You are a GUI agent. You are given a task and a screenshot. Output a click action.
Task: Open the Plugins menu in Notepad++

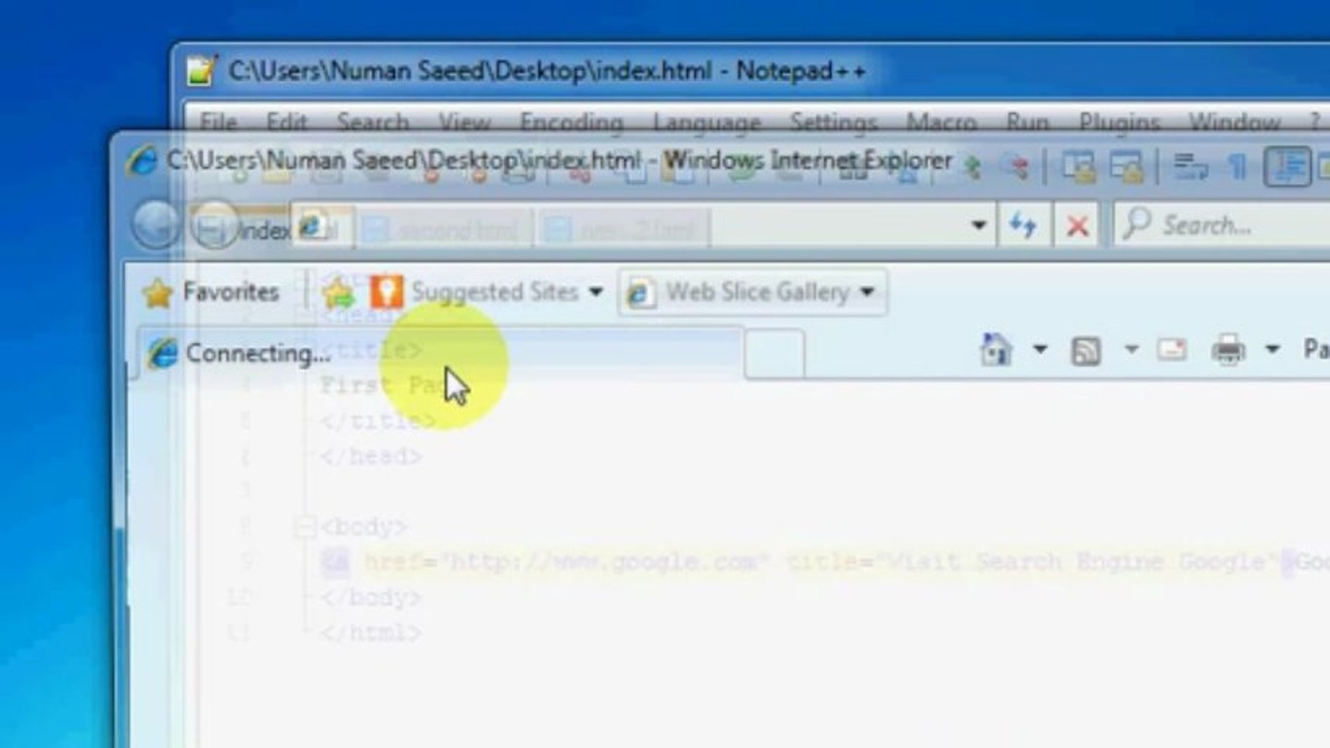coord(1119,123)
